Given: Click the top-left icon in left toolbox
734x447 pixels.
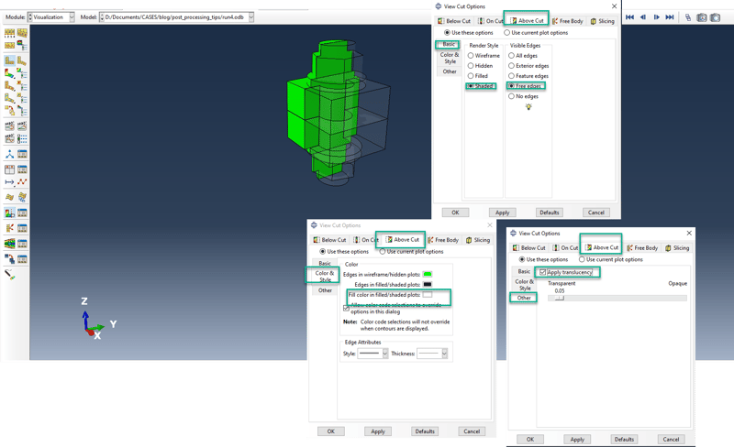Looking at the screenshot, I should (x=10, y=33).
